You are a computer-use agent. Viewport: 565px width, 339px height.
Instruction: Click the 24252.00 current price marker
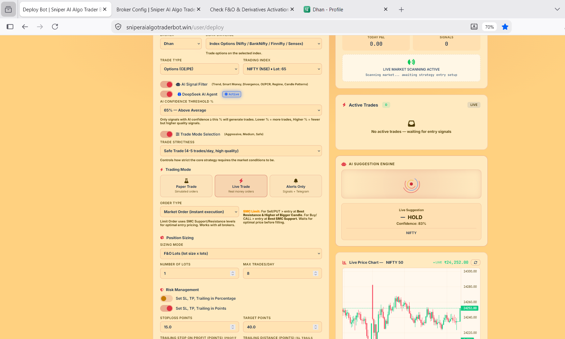coord(469,308)
